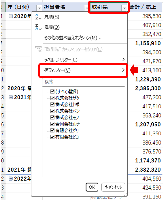Open the ラベル フィルター(L) submenu
This screenshot has width=163, height=200.
83,60
